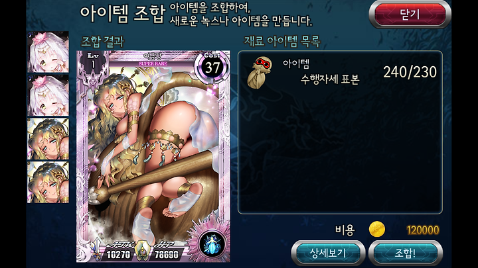
Task: Click the HP shield icon
Action: [141, 251]
